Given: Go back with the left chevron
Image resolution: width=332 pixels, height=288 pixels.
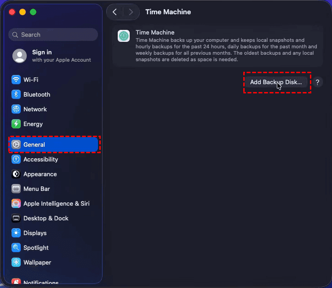Looking at the screenshot, I should [x=114, y=12].
